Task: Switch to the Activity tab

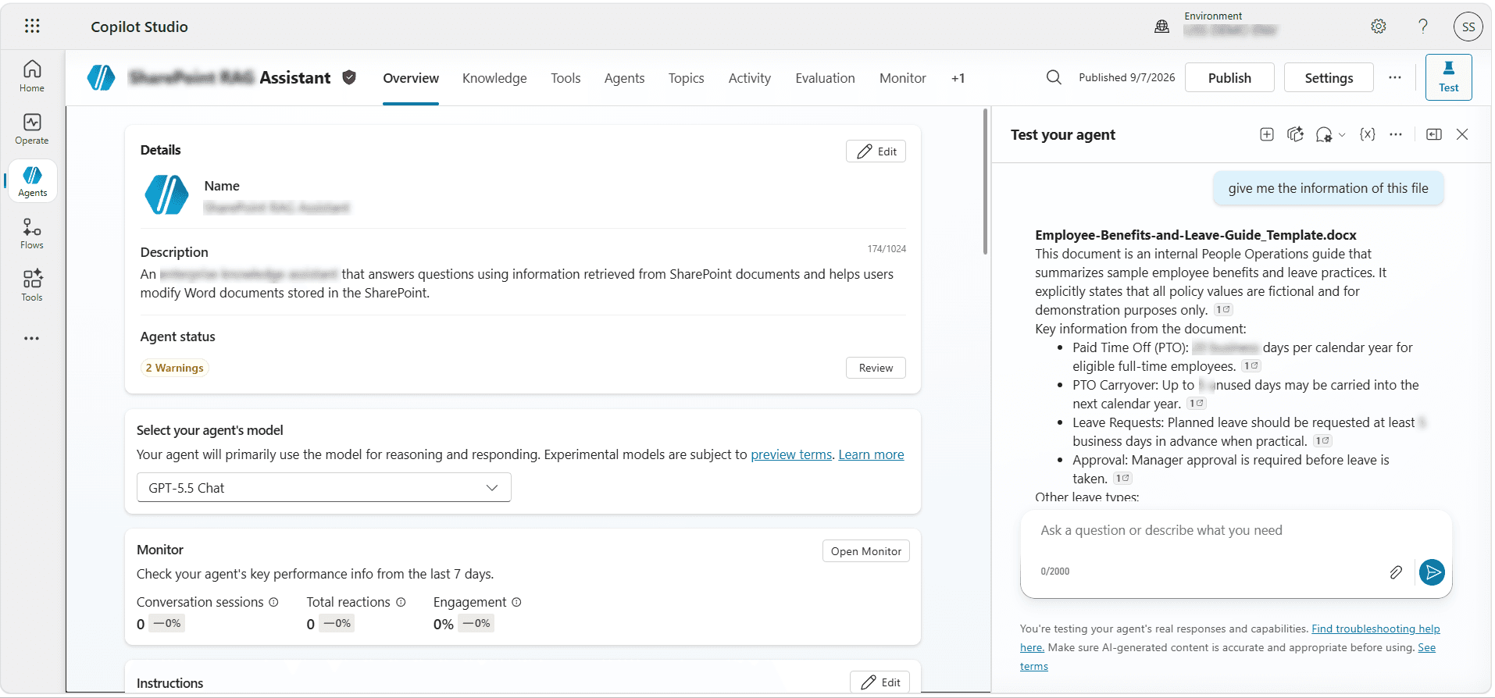Action: tap(749, 78)
